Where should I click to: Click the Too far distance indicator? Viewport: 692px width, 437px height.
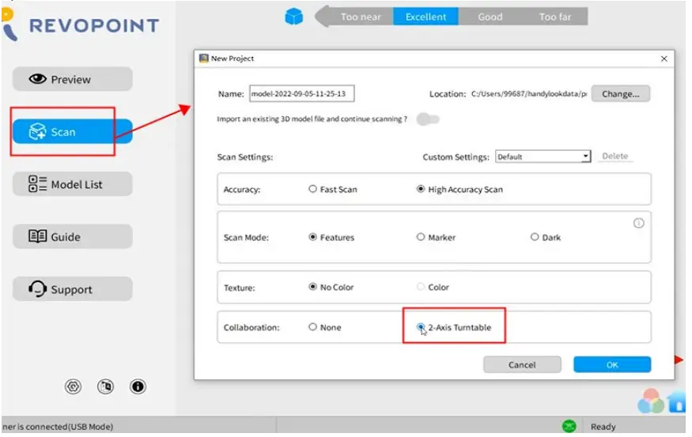554,17
